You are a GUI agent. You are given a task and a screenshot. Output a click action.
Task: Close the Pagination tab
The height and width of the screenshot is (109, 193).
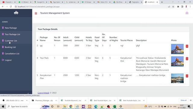pos(141,2)
